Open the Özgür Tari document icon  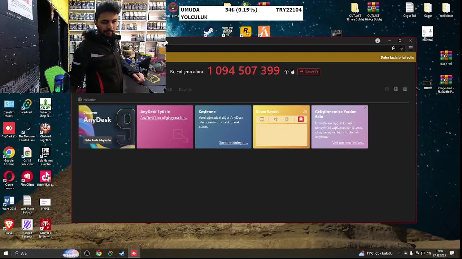pyautogui.click(x=409, y=10)
